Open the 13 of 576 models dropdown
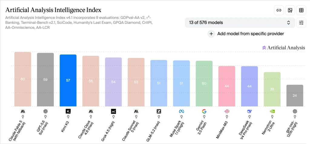Image resolution: width=310 pixels, height=144 pixels. click(240, 23)
